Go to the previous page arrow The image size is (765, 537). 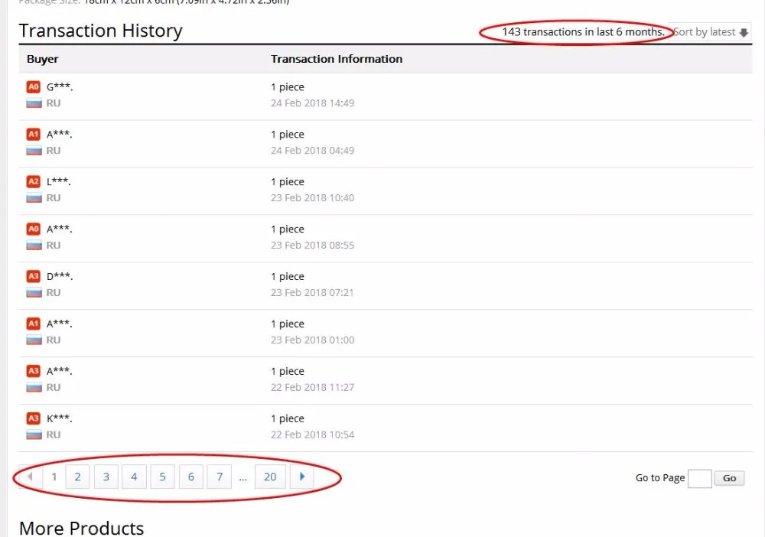point(31,477)
